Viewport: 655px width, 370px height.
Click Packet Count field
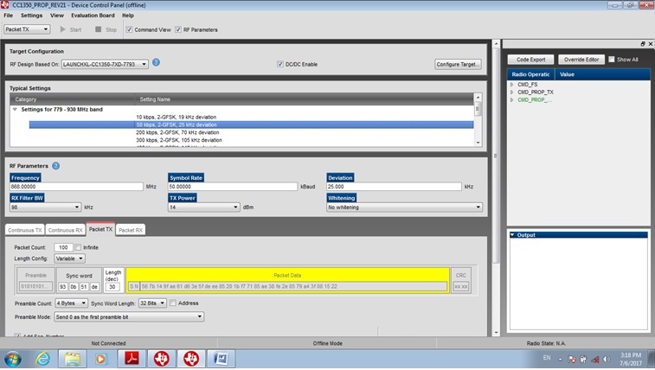pyautogui.click(x=63, y=247)
